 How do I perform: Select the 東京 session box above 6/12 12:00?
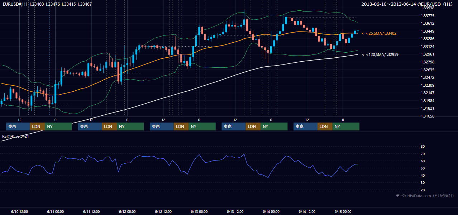162,126
